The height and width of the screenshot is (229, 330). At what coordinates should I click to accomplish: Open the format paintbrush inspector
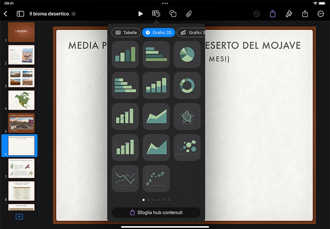(288, 14)
